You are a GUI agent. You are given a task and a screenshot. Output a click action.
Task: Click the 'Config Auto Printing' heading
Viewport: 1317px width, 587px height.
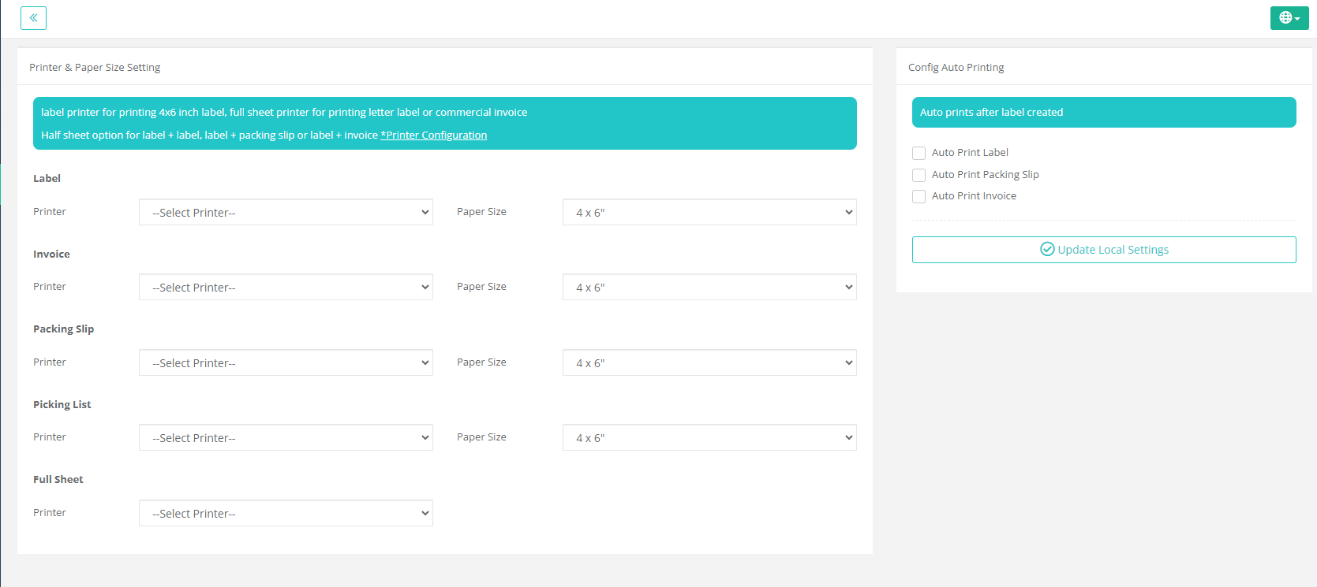pos(956,68)
